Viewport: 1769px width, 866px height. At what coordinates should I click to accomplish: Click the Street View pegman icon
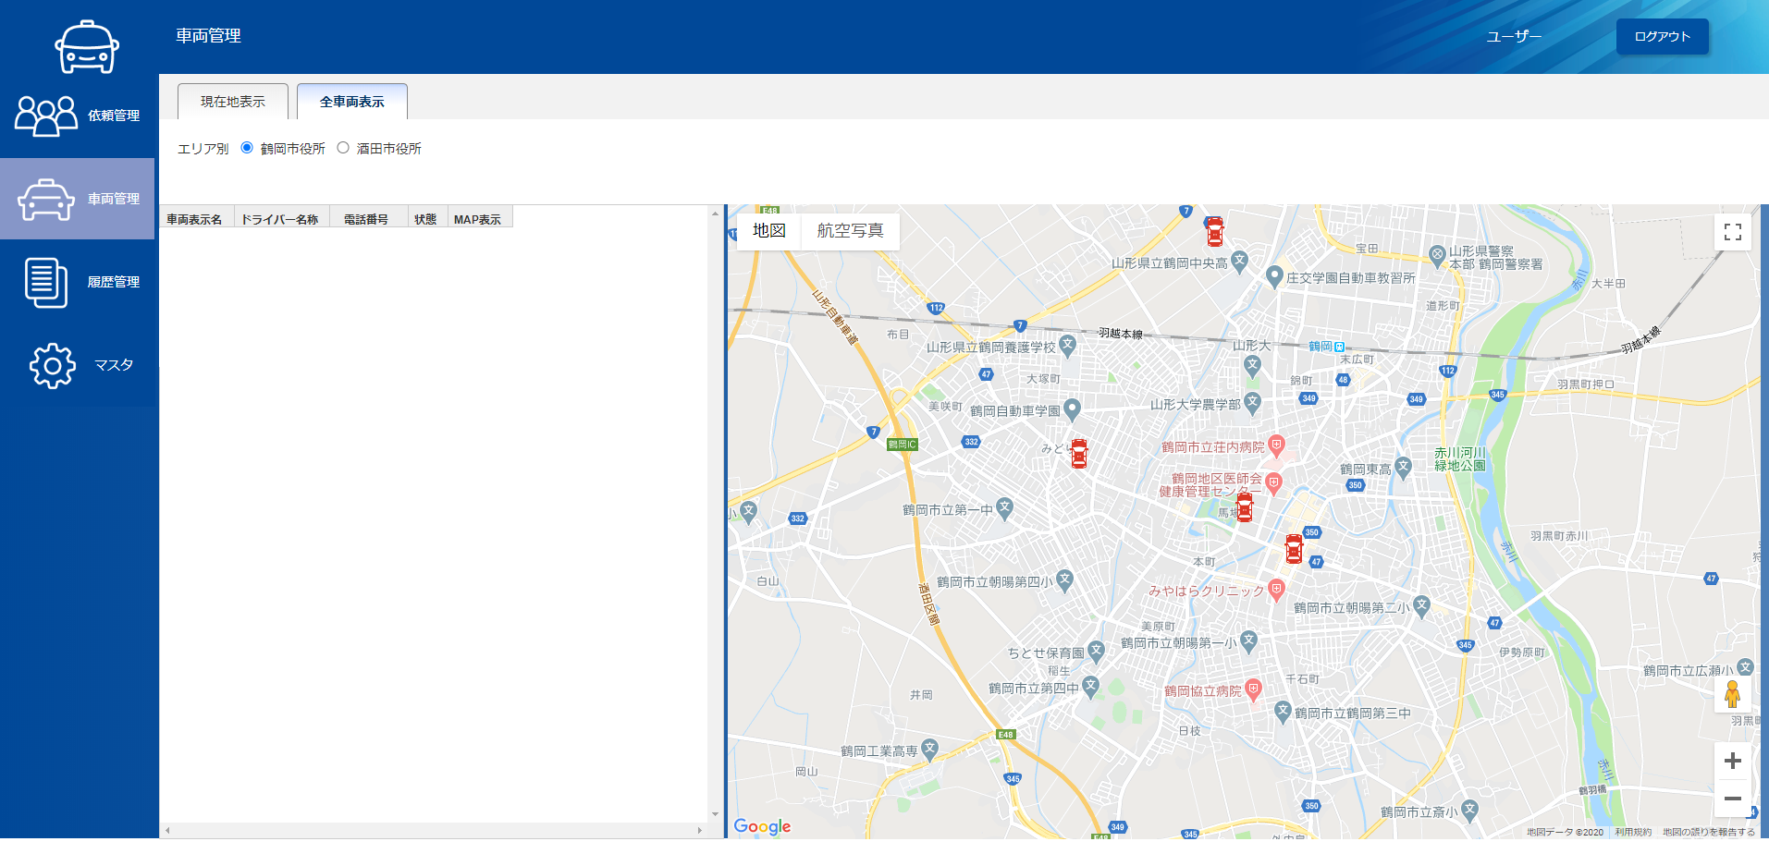tap(1733, 694)
